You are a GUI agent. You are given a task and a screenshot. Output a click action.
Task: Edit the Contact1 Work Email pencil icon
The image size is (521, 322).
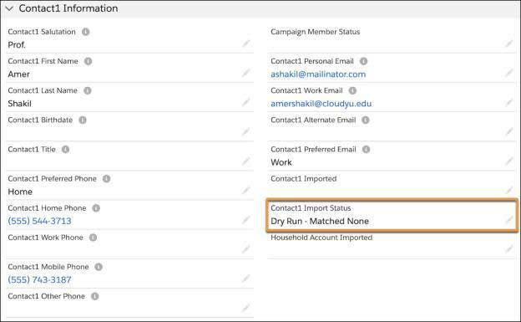click(509, 102)
